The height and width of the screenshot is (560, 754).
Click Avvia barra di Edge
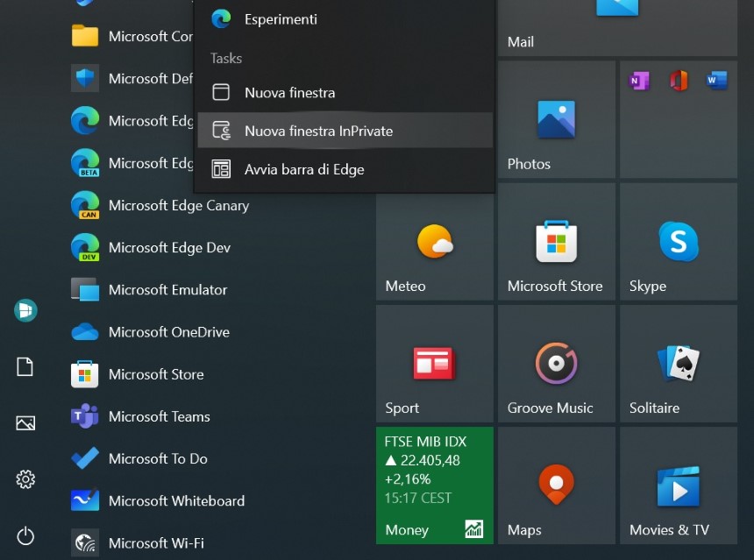(345, 169)
